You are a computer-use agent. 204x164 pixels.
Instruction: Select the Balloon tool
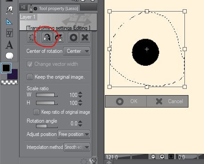(9, 56)
